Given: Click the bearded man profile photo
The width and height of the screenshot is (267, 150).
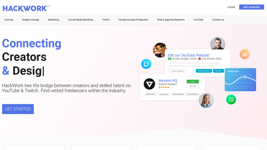Looking at the screenshot, I should 218,44.
